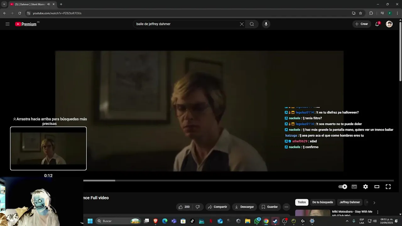
Task: Show hidden system tray icons
Action: 347,221
